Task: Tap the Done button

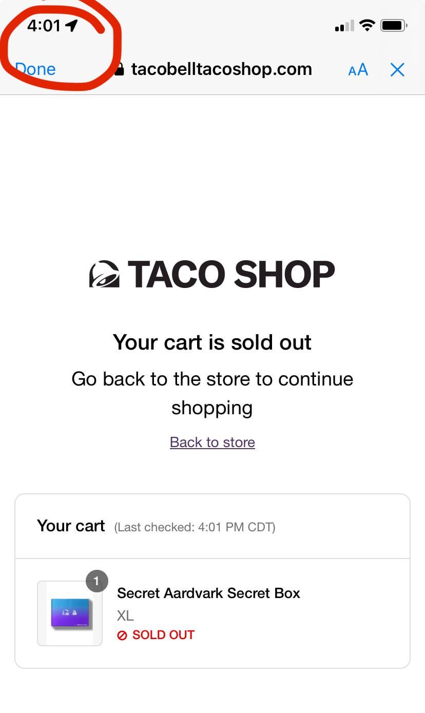Action: coord(35,69)
